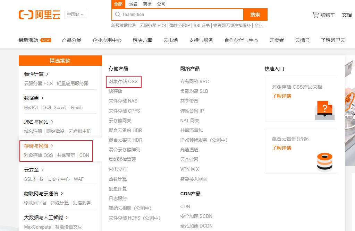Focus the Teambition search field
This screenshot has height=231, width=355.
[x=178, y=15]
